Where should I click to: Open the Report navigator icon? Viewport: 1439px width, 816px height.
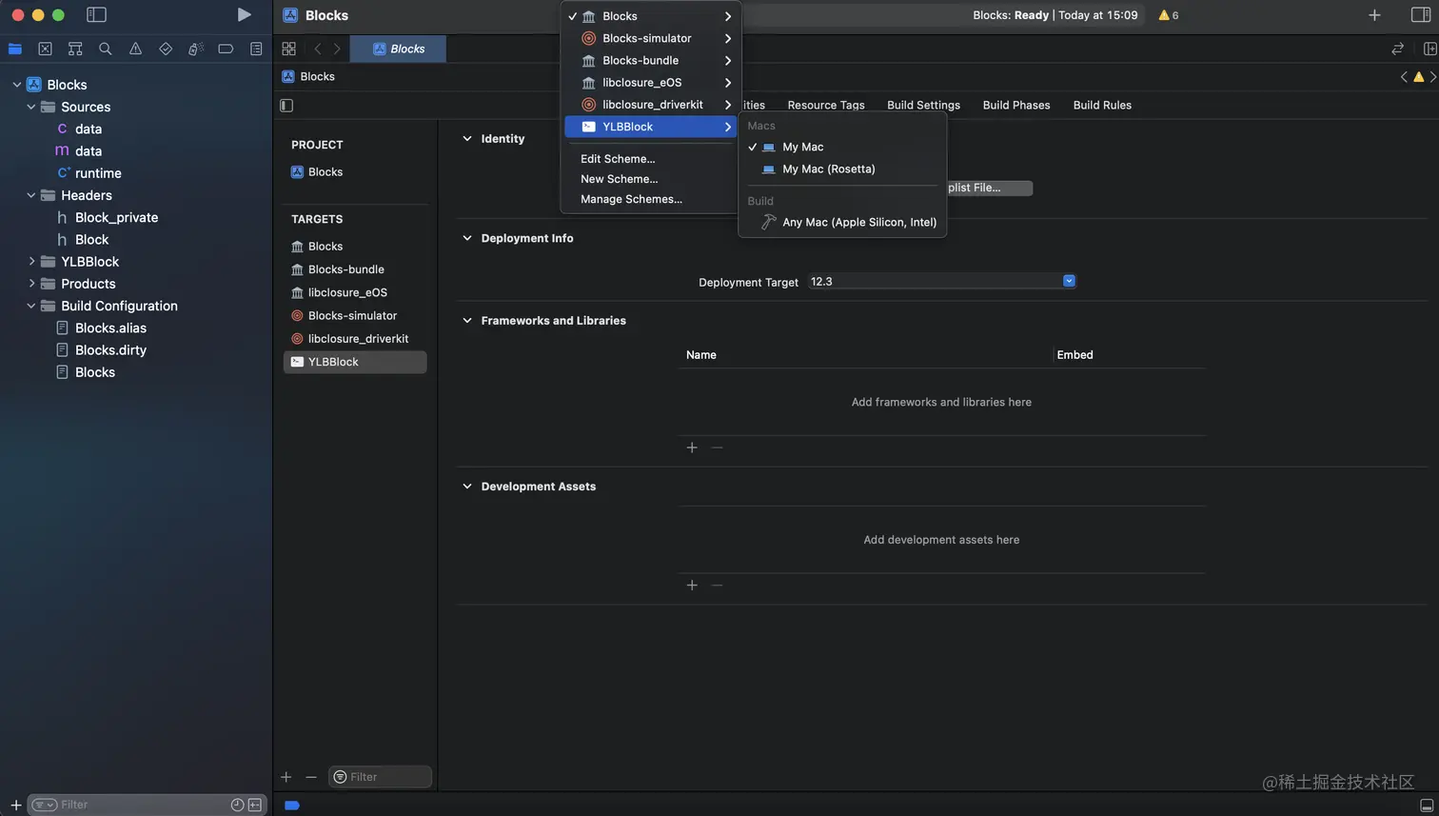(x=256, y=49)
